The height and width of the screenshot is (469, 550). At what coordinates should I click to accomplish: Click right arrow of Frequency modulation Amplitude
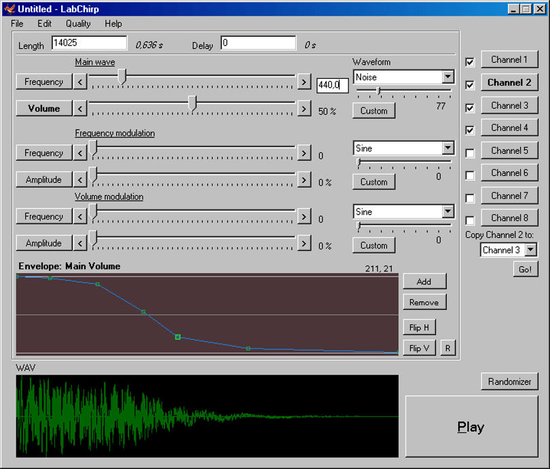click(304, 179)
